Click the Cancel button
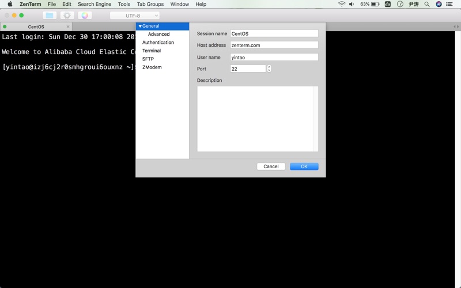Viewport: 461px width, 288px height. coord(271,166)
